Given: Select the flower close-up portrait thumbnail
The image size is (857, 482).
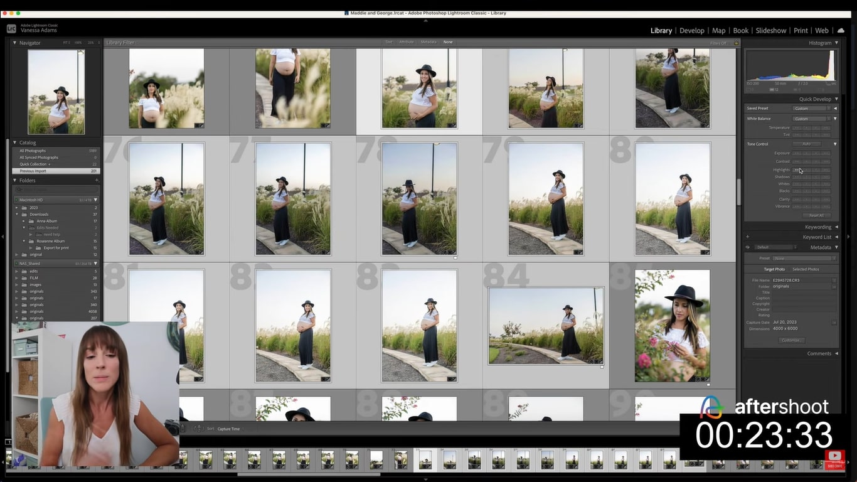Looking at the screenshot, I should point(672,326).
